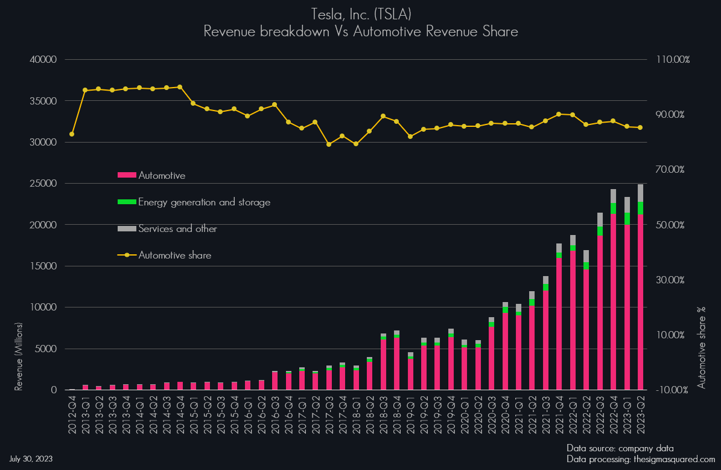Select 'Automotive share' legend label
Viewport: 721px width, 470px height.
coord(175,256)
